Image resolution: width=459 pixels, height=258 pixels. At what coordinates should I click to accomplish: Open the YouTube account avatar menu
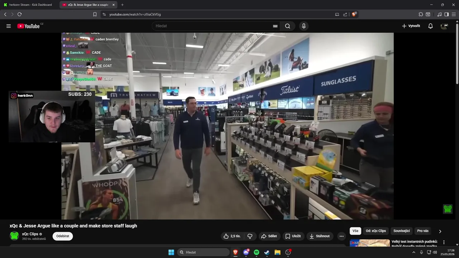point(444,26)
